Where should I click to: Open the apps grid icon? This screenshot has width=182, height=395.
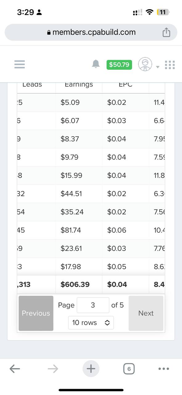pyautogui.click(x=170, y=64)
